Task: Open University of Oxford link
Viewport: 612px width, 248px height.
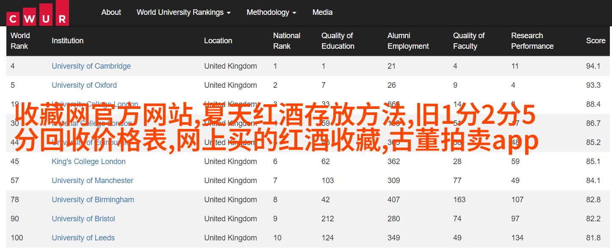Action: (x=84, y=85)
